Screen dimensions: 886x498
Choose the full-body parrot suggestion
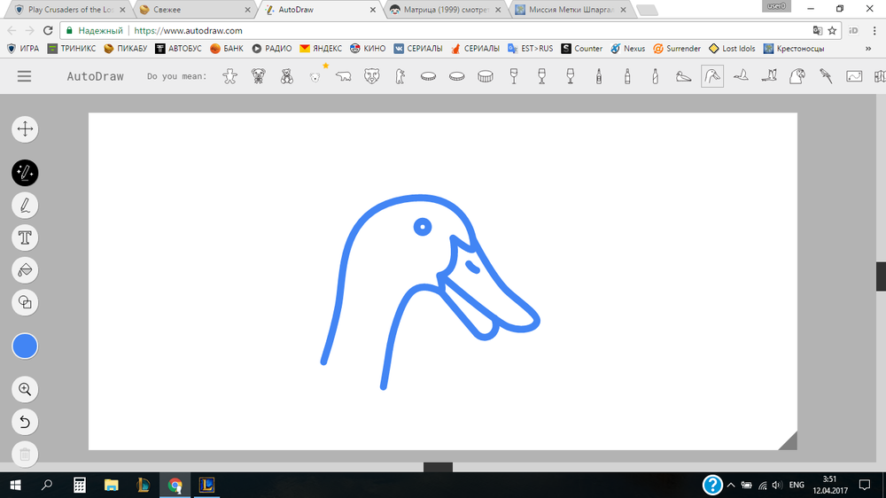coord(826,76)
